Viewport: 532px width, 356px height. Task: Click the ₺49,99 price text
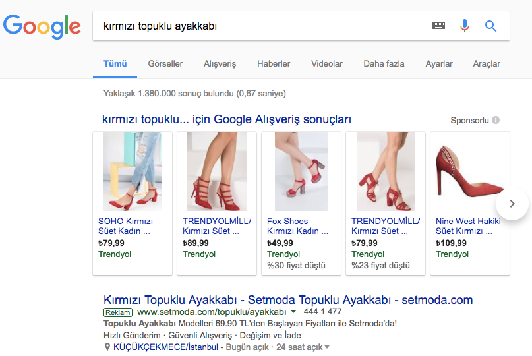click(280, 243)
